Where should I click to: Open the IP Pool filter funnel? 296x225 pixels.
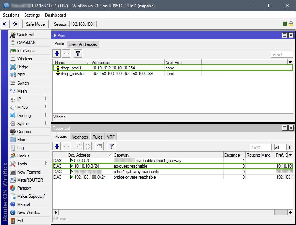point(78,54)
